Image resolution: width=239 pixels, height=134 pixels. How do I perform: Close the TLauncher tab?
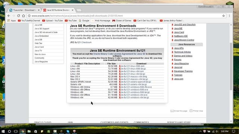[39, 10]
